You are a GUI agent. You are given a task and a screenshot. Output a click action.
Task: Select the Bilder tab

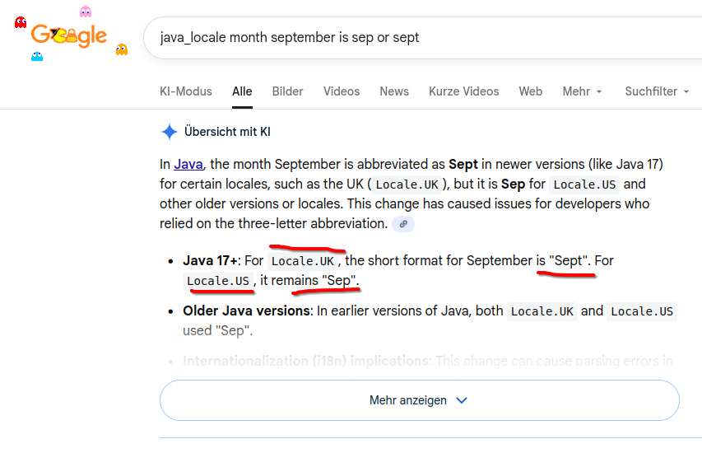[x=287, y=91]
